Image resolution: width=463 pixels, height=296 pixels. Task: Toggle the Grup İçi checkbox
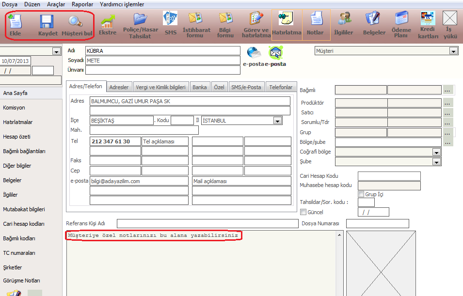(x=361, y=194)
